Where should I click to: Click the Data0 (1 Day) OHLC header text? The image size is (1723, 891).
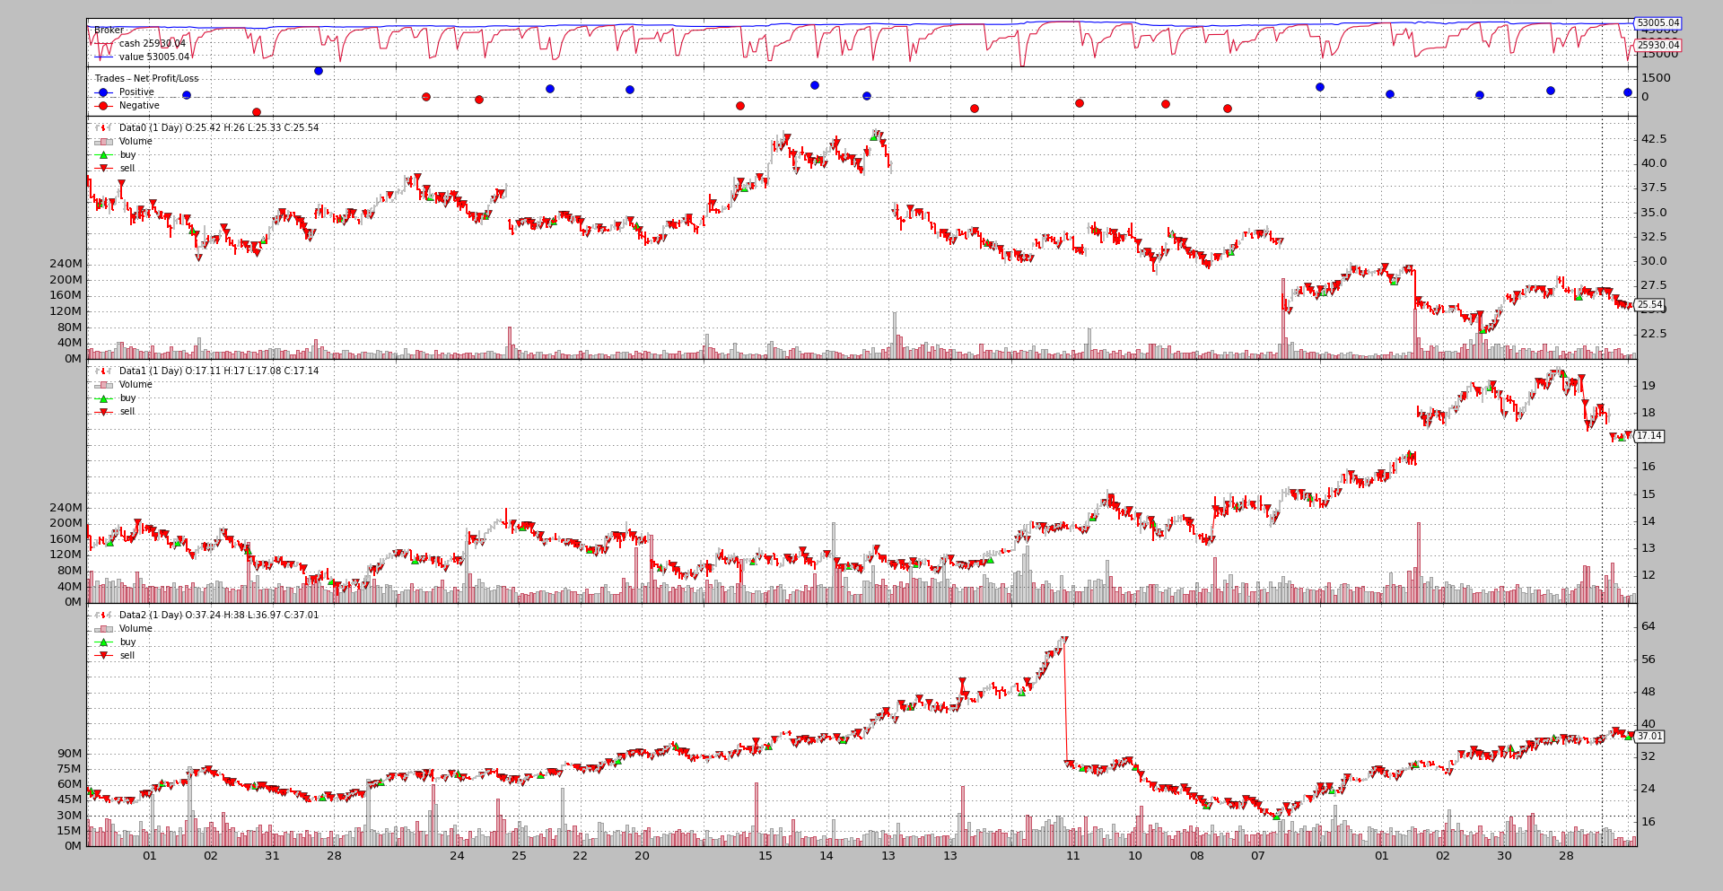click(218, 128)
